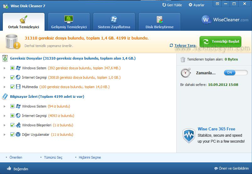Click the Windows flag icon of 392 gereksiz dosya row
The image size is (252, 174).
coord(18,68)
